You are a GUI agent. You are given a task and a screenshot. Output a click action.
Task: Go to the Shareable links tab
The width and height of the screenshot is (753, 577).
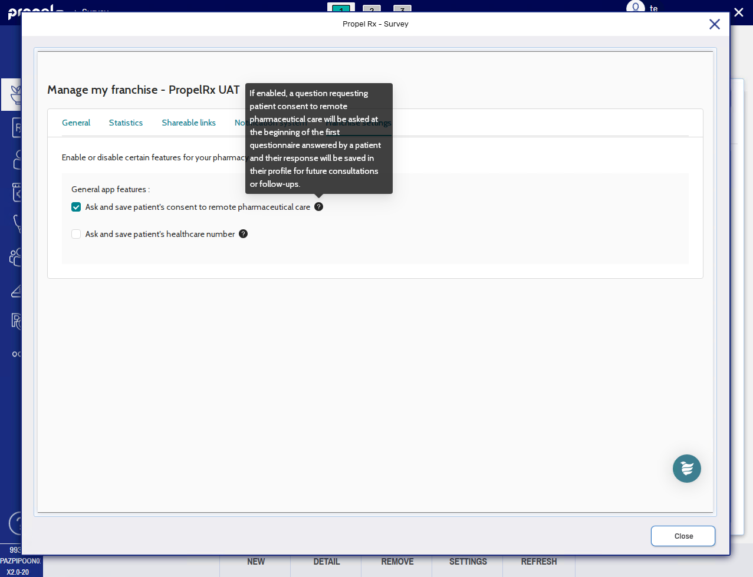coord(189,123)
